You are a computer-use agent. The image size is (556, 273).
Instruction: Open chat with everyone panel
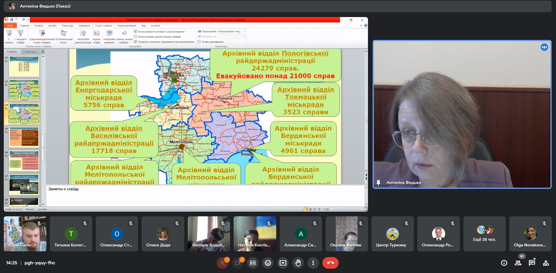pos(532,263)
